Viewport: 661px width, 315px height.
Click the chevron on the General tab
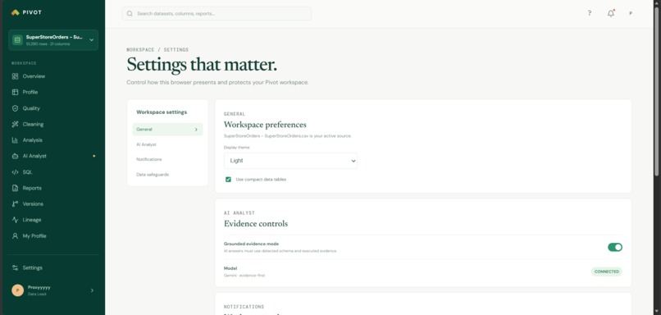[x=196, y=130]
